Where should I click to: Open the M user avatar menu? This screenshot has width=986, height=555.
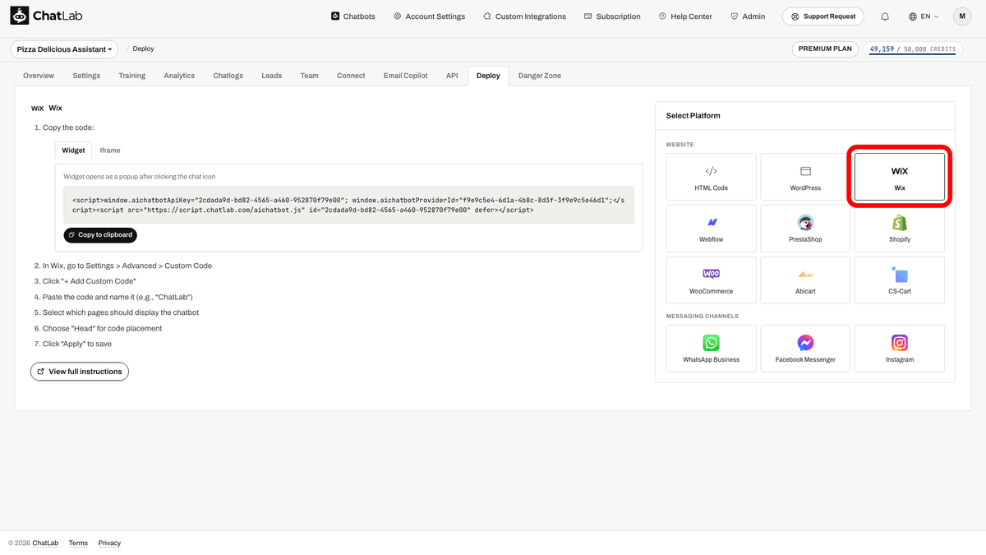(x=962, y=16)
